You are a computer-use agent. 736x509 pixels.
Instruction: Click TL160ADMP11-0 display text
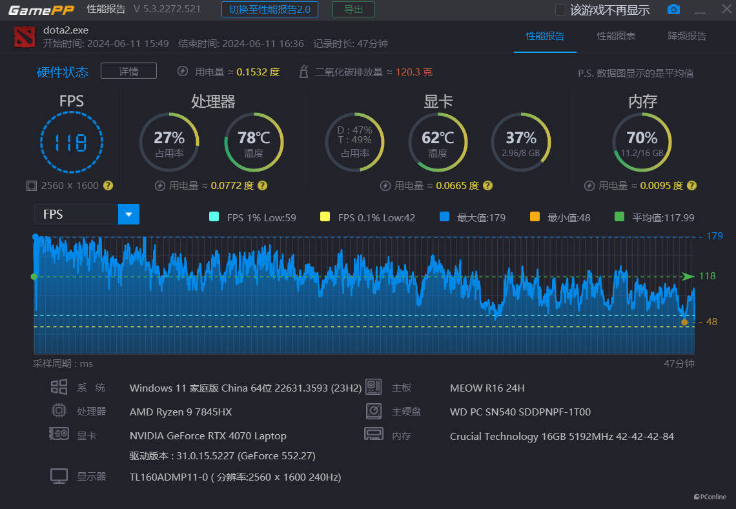235,477
